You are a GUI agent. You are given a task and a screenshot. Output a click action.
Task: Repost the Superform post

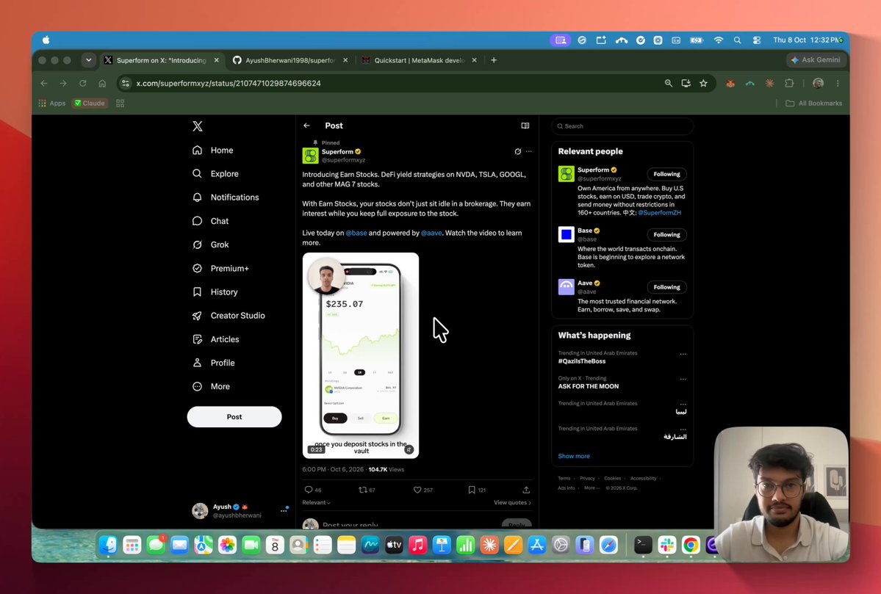pyautogui.click(x=363, y=490)
